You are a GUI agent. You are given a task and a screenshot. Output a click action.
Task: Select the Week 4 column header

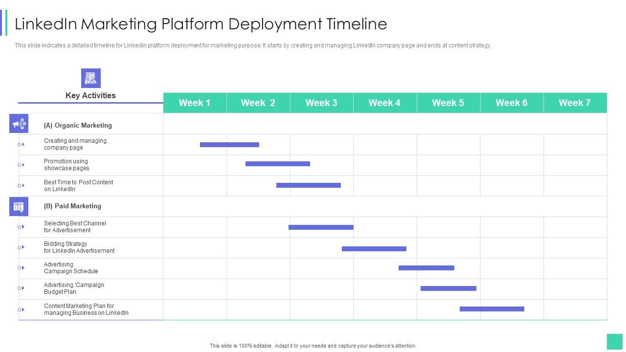tap(385, 103)
